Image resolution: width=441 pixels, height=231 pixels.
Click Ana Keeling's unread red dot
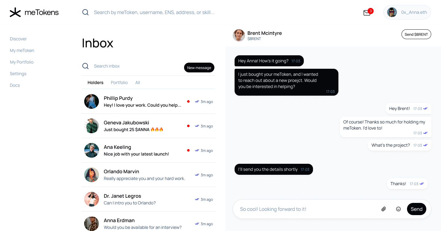click(x=188, y=150)
